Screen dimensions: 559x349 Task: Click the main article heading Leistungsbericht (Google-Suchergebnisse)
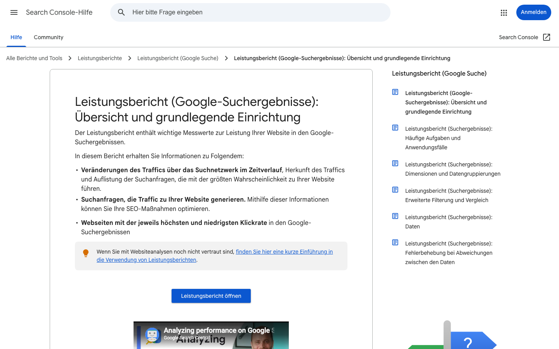[x=197, y=109]
